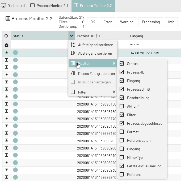This screenshot has width=181, height=182.
Task: Click the Status column filter field
Action: [40, 45]
